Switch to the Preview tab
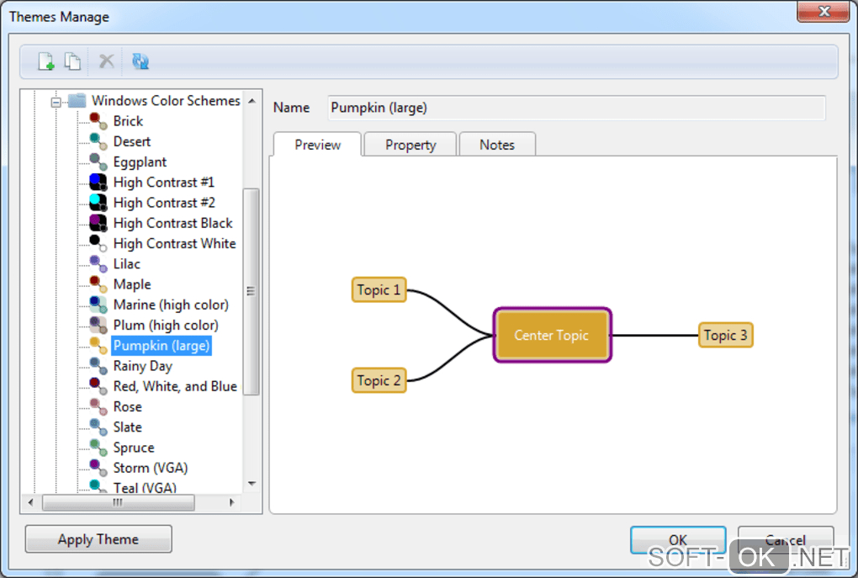Screen dimensions: 858x578 tap(317, 145)
